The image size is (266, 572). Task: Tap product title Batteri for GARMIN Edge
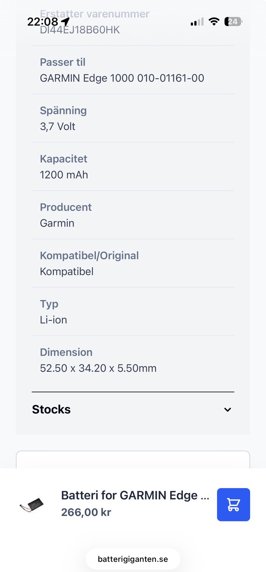(x=135, y=495)
